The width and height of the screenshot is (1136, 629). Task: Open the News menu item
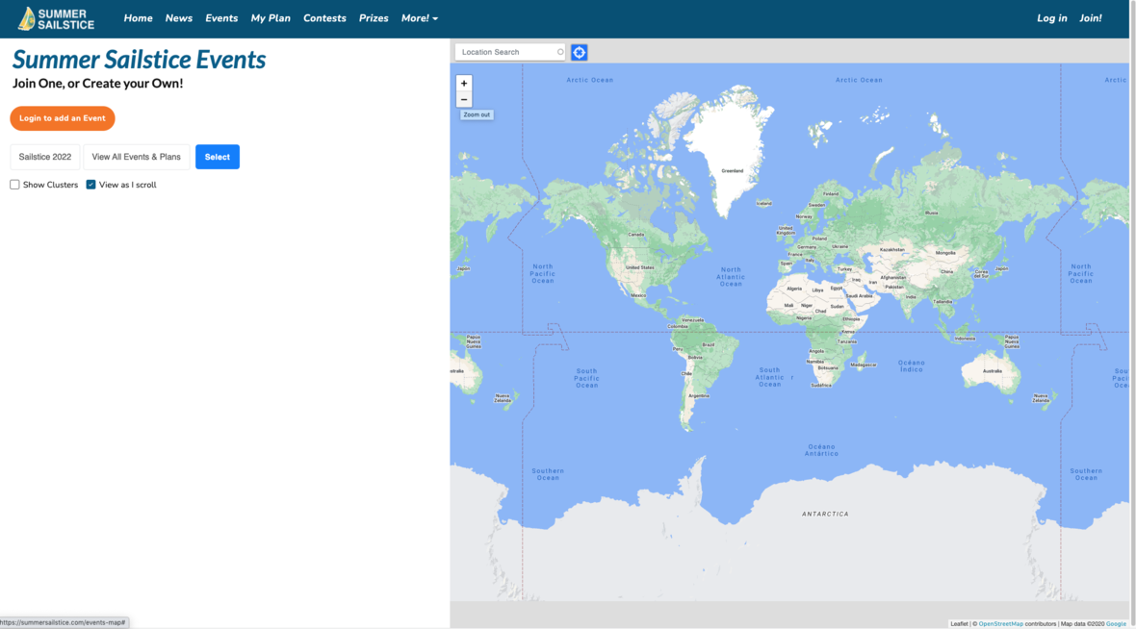tap(178, 18)
